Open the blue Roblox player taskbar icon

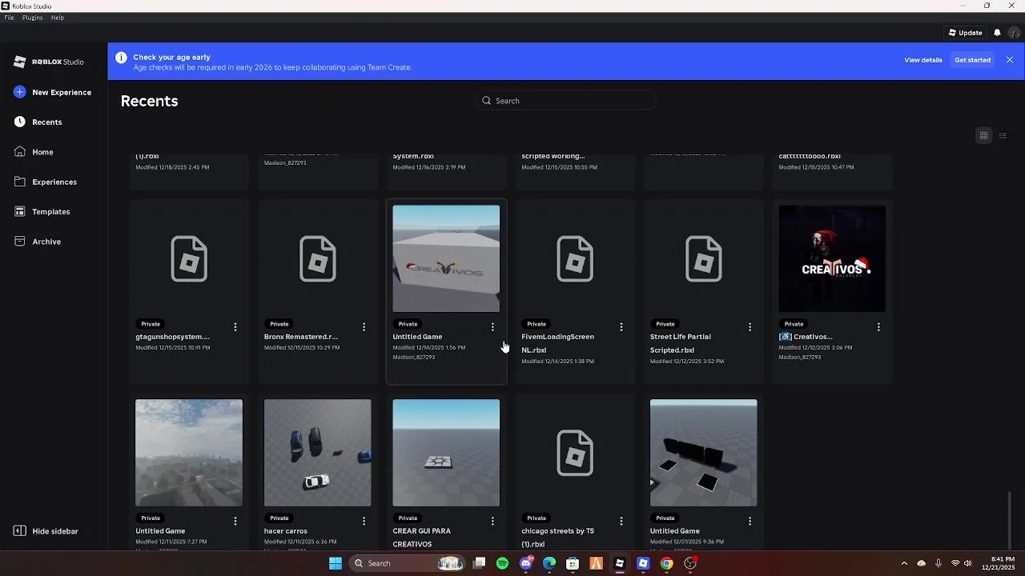(643, 563)
